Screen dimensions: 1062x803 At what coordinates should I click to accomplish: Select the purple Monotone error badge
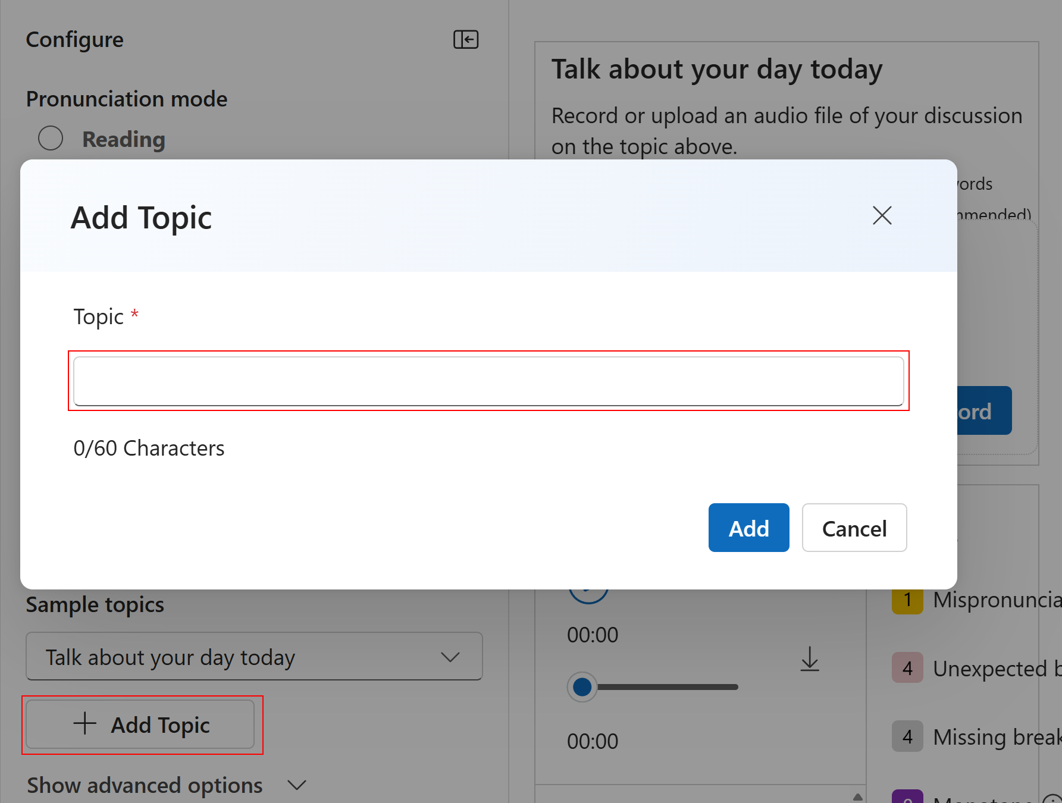907,799
